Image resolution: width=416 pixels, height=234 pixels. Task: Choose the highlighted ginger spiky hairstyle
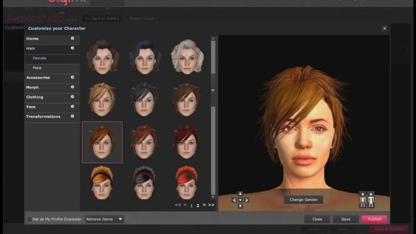click(x=102, y=142)
